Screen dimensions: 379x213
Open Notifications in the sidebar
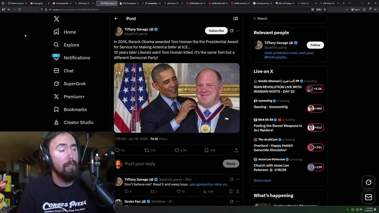(x=77, y=58)
